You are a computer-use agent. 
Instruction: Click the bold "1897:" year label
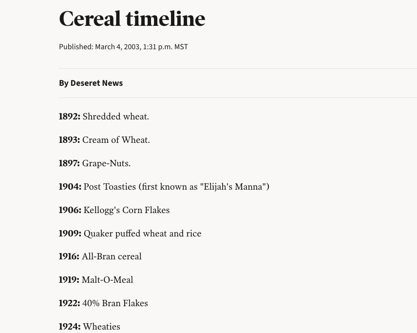pos(69,163)
